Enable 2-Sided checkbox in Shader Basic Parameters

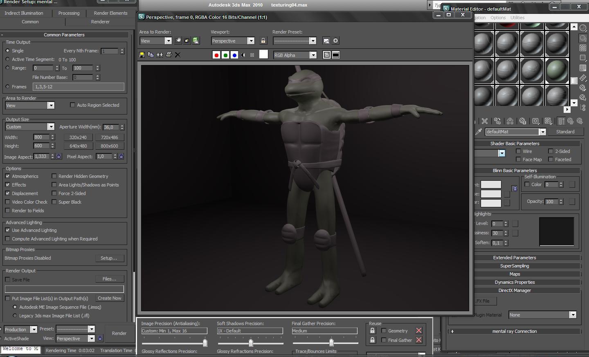pyautogui.click(x=551, y=151)
